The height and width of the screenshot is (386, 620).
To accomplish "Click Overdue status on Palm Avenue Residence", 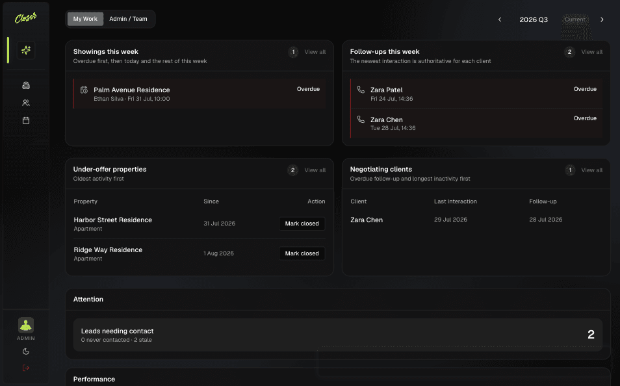I will coord(309,89).
